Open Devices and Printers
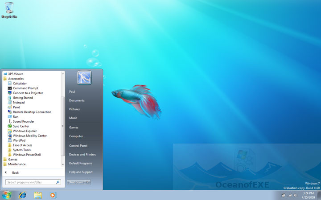The height and width of the screenshot is (200, 321). (x=82, y=154)
